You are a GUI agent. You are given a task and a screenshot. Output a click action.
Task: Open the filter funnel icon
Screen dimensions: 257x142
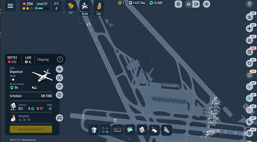tap(249, 4)
